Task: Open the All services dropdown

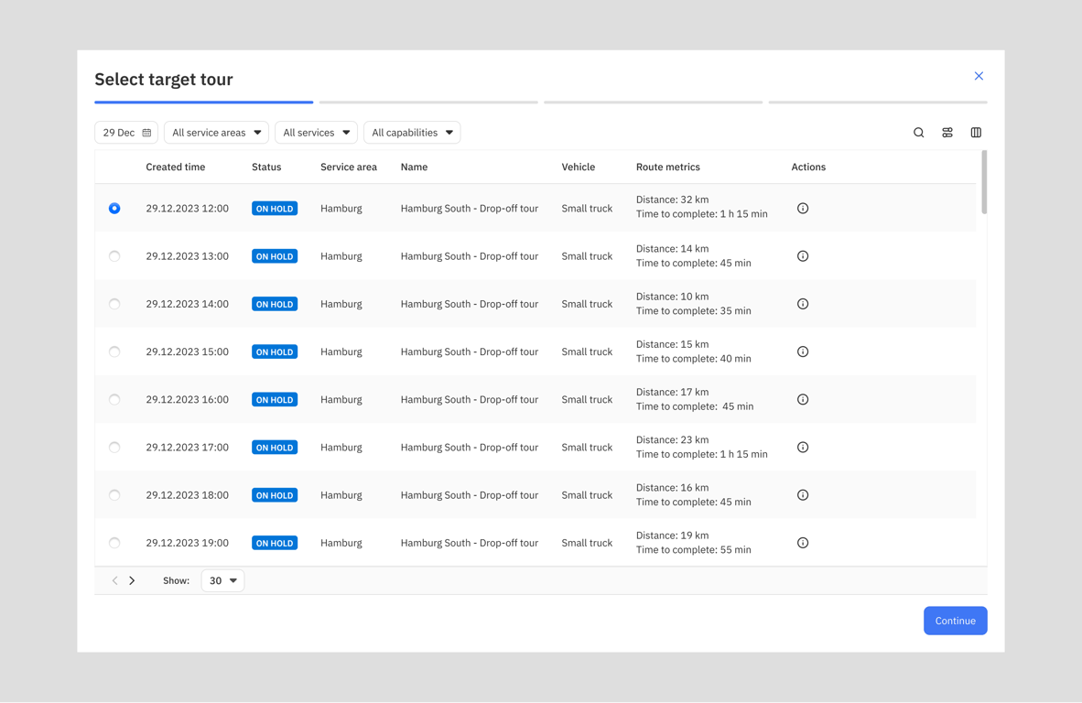Action: tap(316, 133)
